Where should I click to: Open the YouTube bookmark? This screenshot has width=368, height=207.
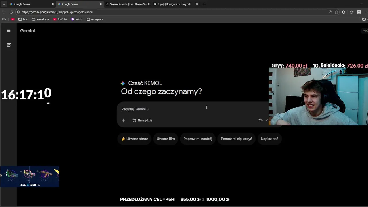point(60,19)
